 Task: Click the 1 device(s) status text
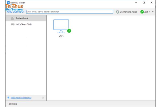(x=12, y=104)
